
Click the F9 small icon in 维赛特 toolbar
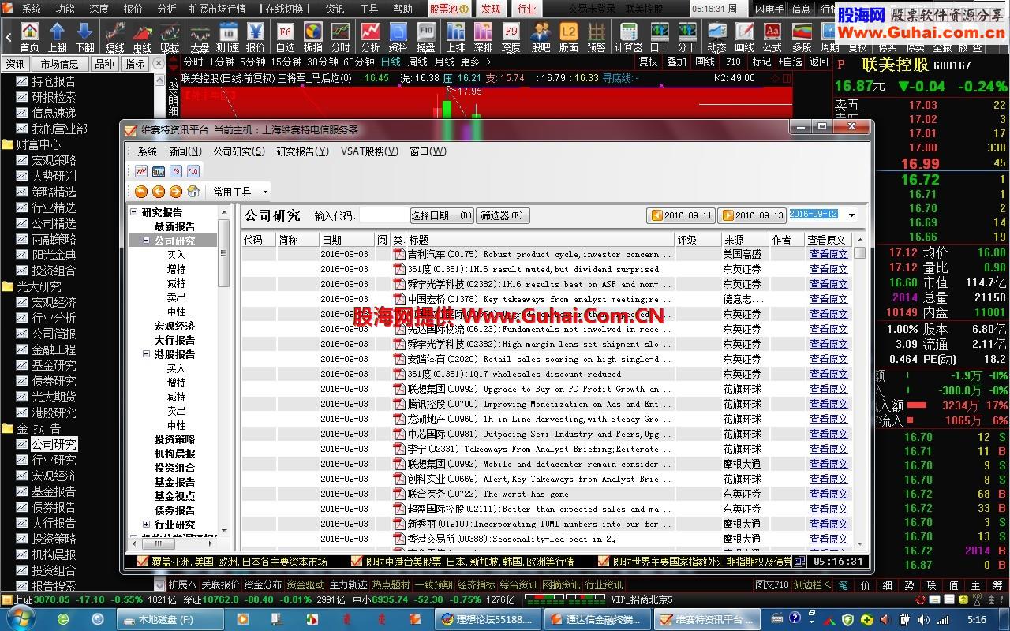click(176, 171)
